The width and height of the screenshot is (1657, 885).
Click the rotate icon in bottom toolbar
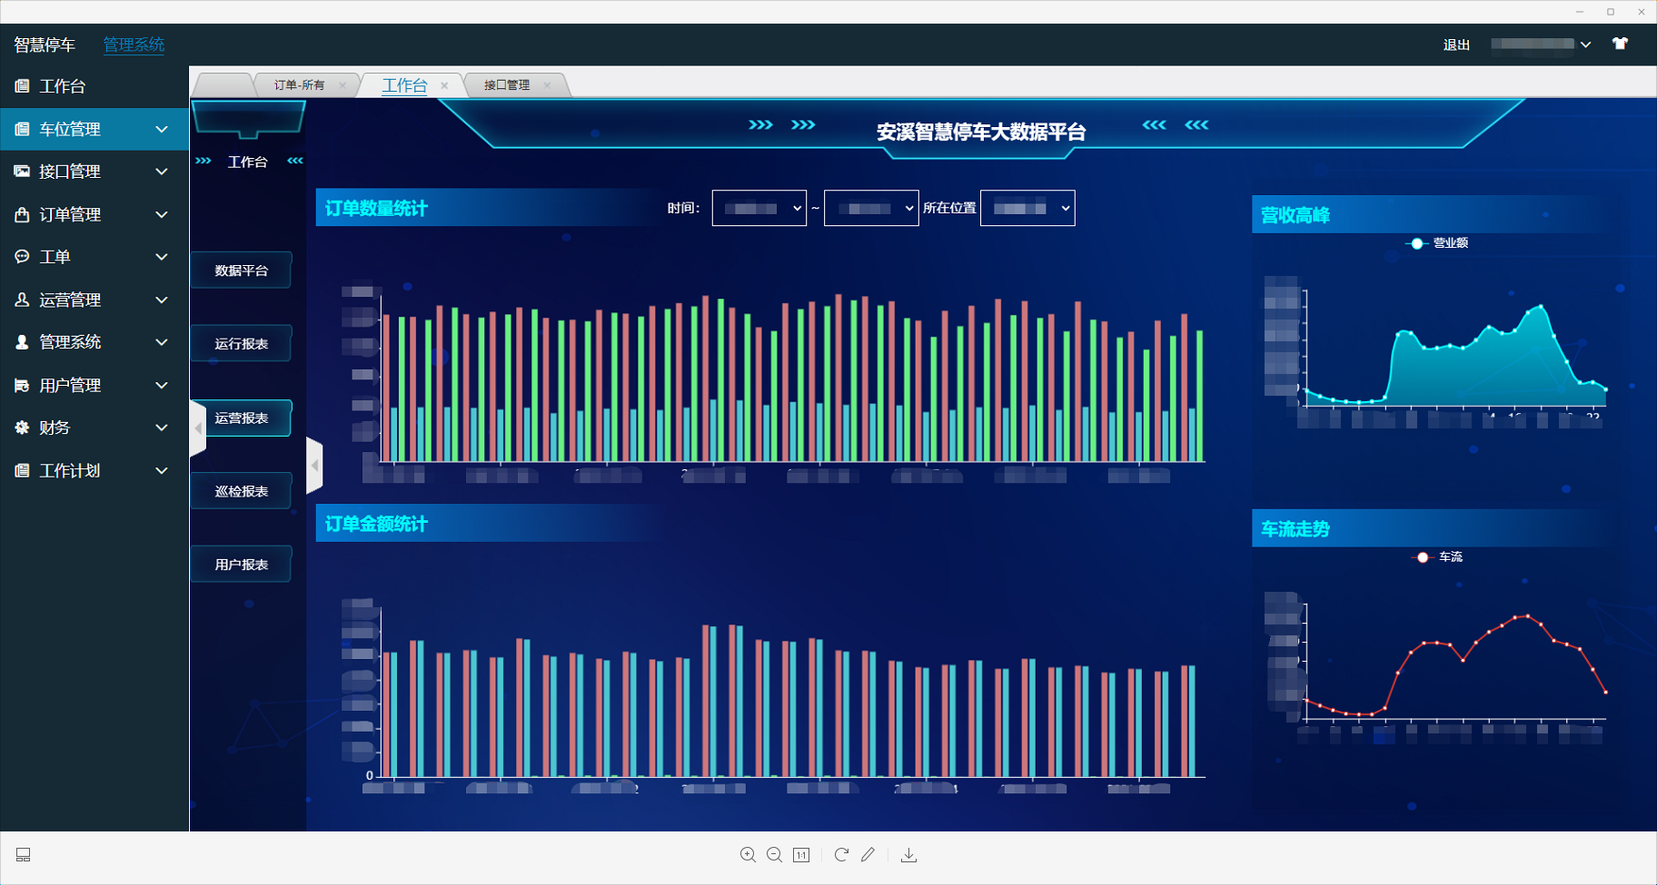tap(841, 855)
